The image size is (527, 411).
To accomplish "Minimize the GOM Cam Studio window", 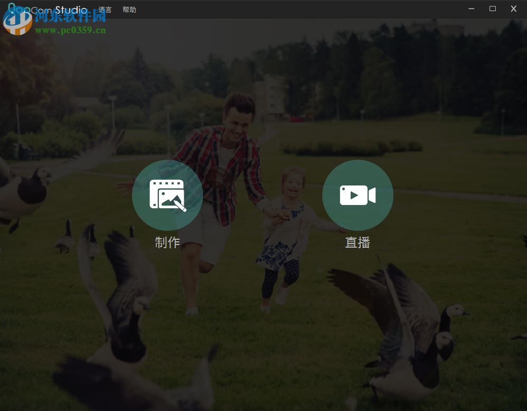I will pyautogui.click(x=471, y=9).
